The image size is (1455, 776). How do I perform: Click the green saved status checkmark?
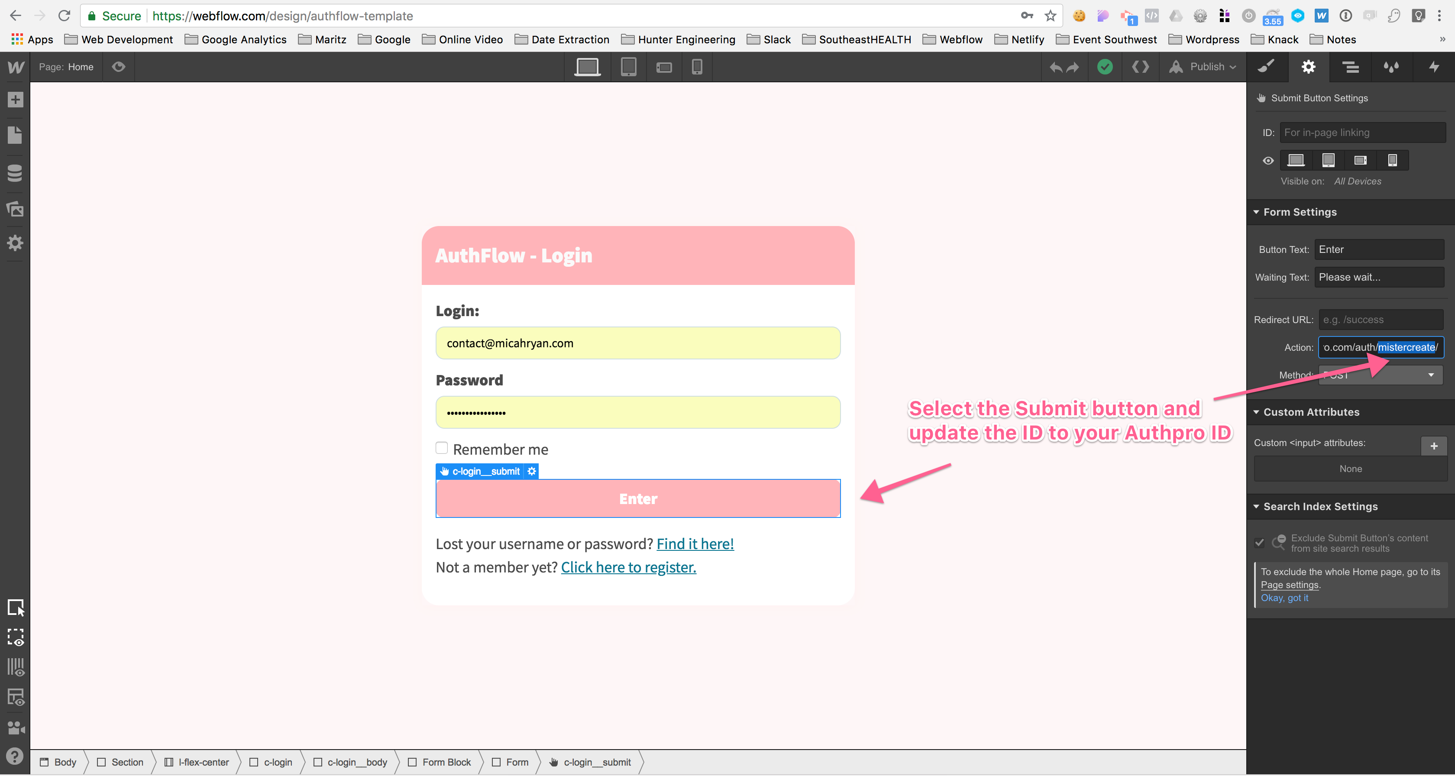coord(1105,67)
